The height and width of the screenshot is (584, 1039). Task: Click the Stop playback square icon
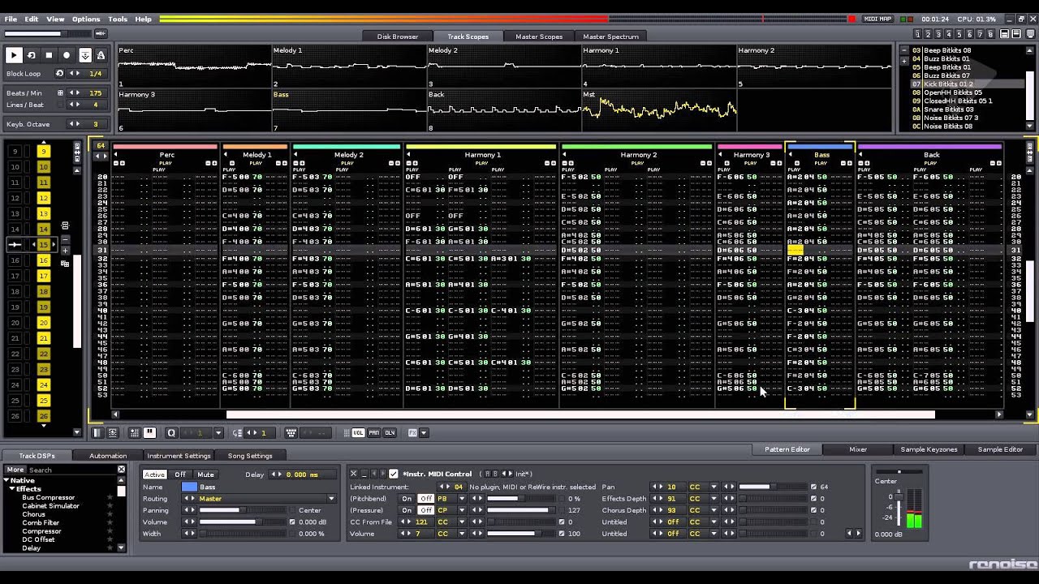click(49, 55)
